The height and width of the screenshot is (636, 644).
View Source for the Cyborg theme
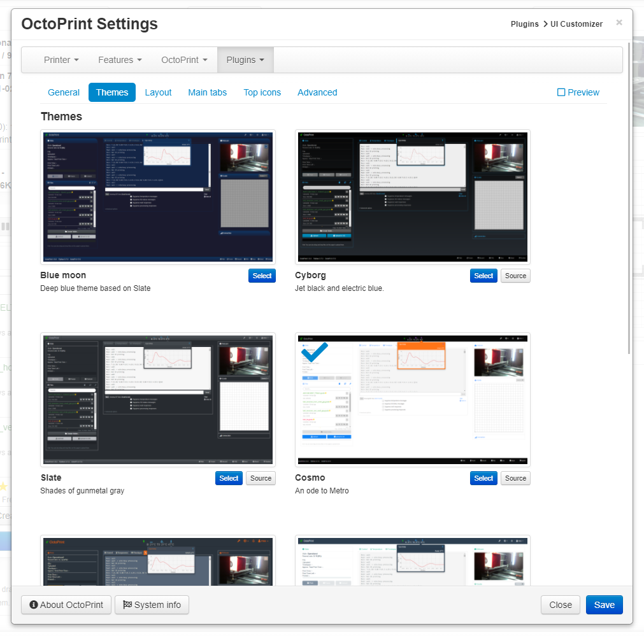[515, 276]
